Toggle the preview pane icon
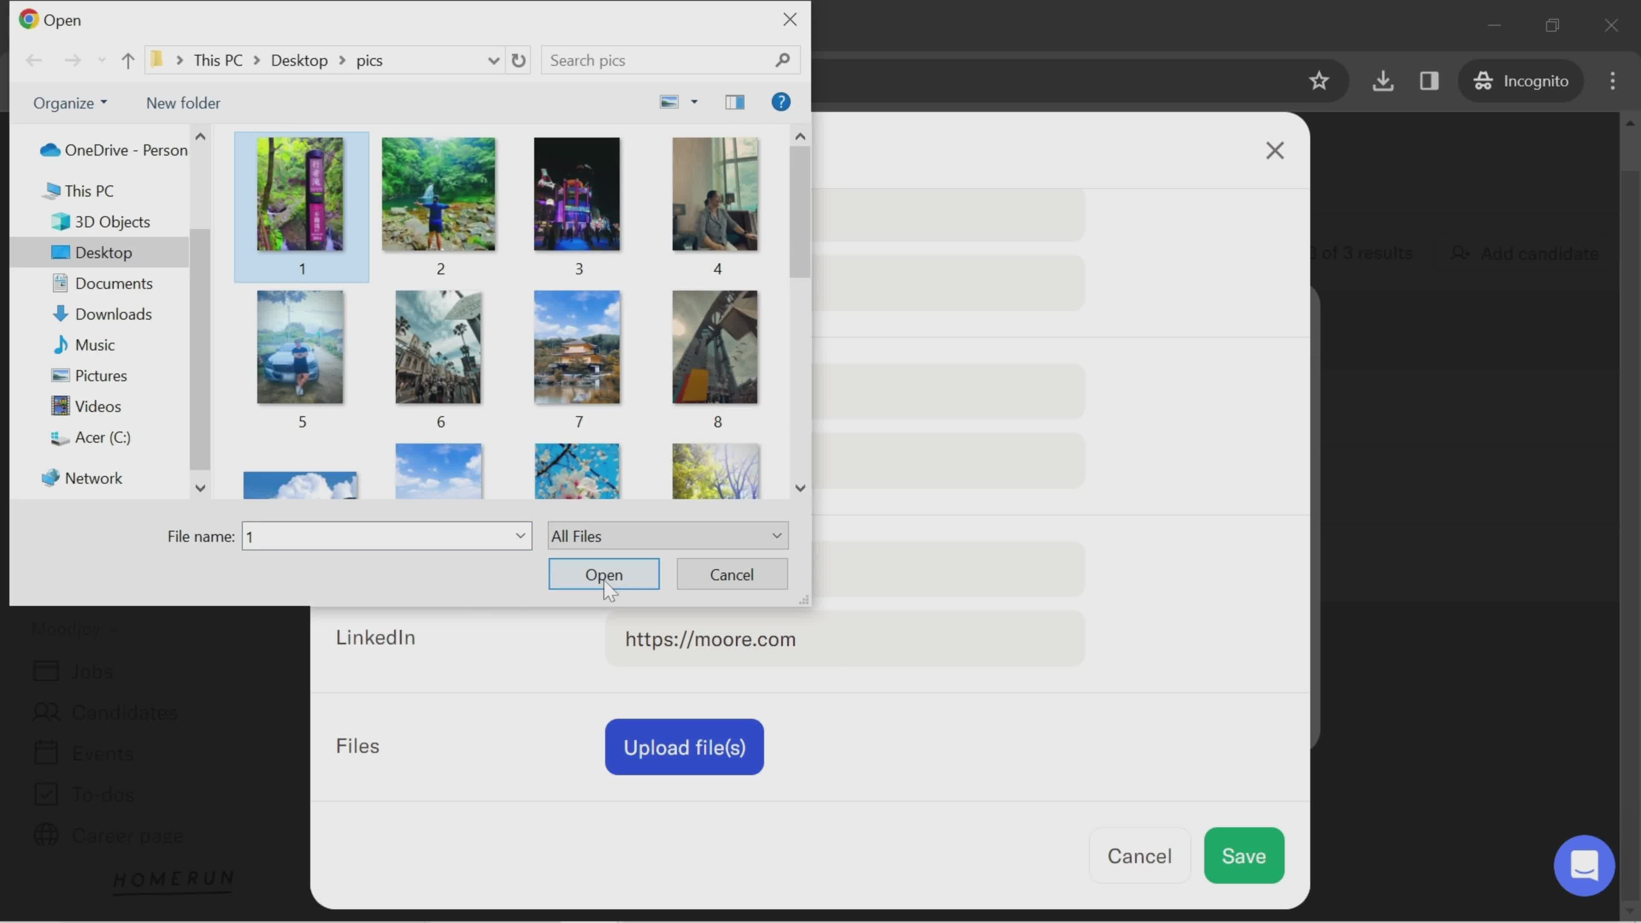The image size is (1641, 923). [734, 103]
